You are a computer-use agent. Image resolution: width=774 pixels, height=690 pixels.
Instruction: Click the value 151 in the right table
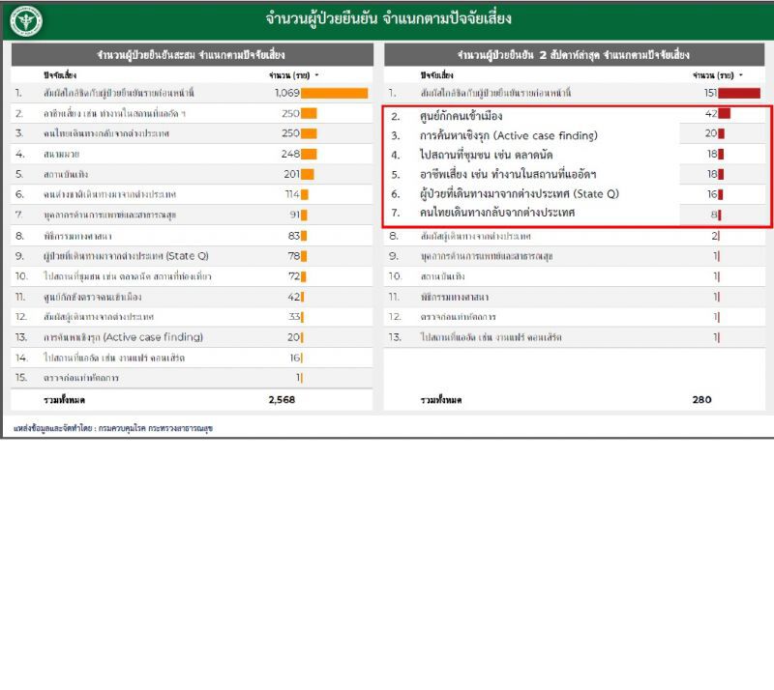pos(711,93)
